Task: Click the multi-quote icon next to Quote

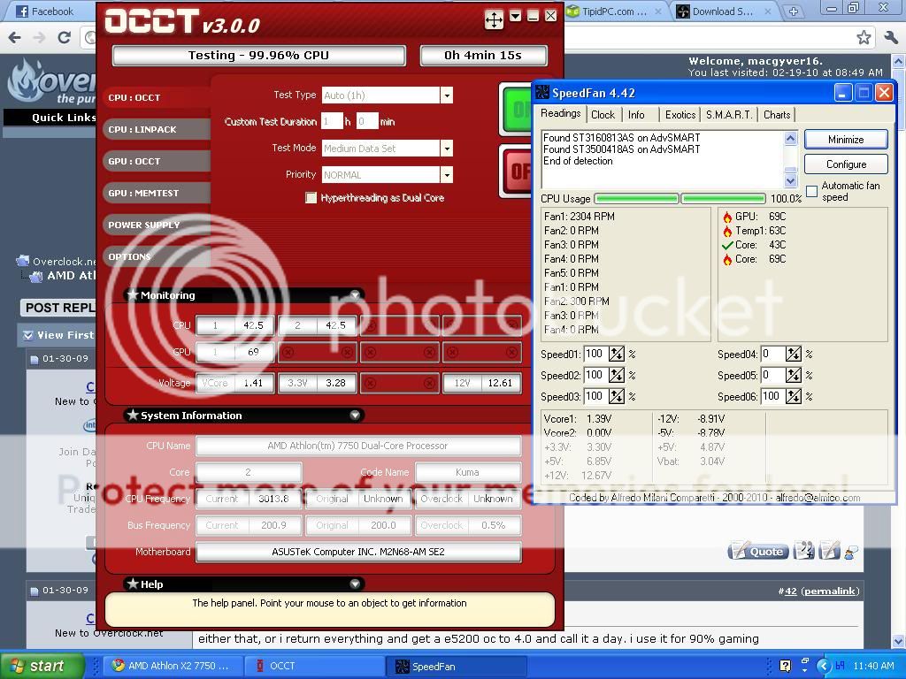Action: point(803,551)
